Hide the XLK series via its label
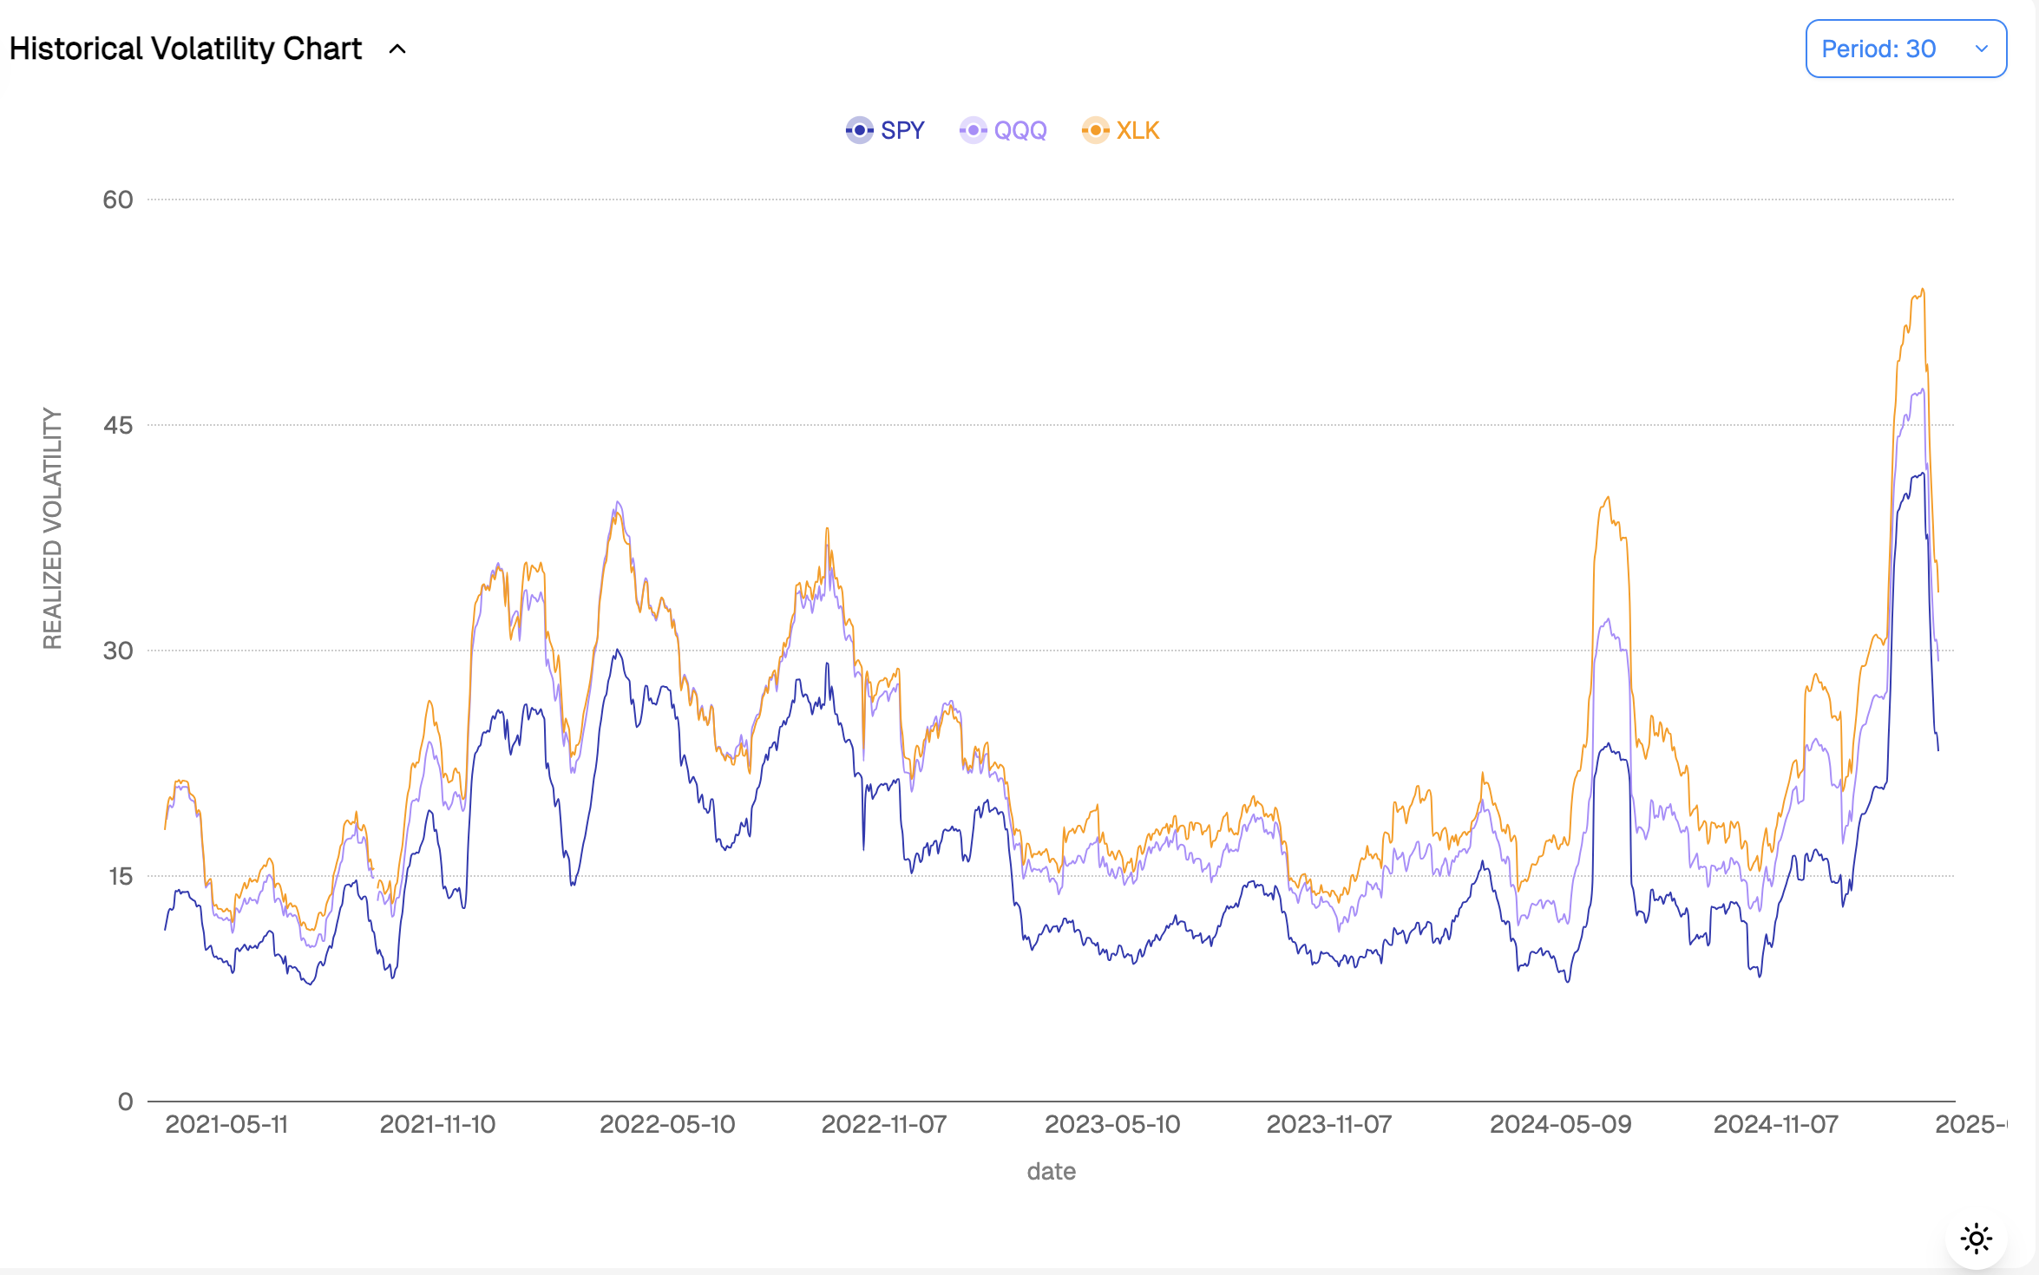2039x1275 pixels. [1138, 130]
